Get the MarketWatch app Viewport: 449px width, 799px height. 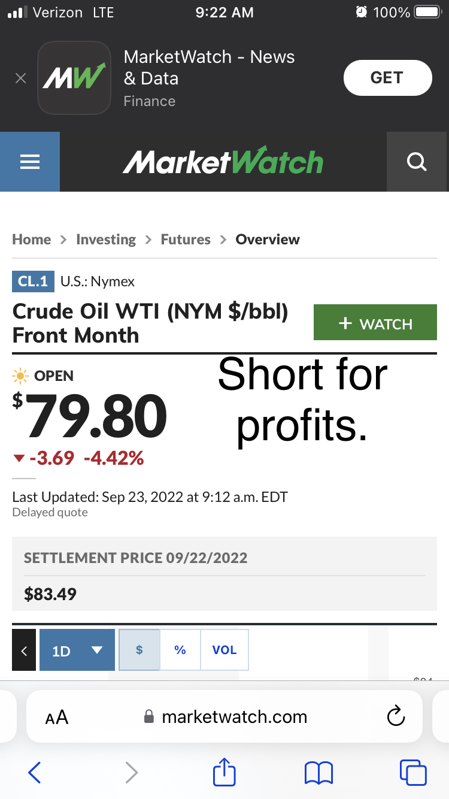387,78
